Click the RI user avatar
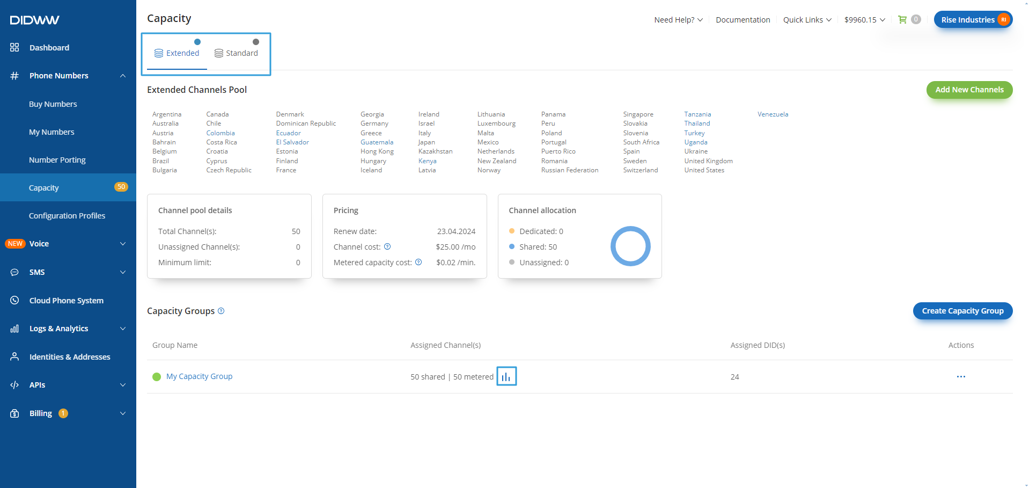1029x488 pixels. [x=1003, y=19]
